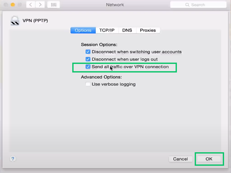Toggle Disconnect when user logs out
This screenshot has height=173, width=231.
click(x=88, y=59)
